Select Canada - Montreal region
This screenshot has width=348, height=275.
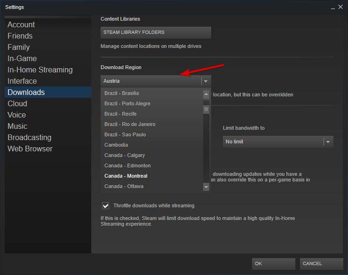point(152,176)
